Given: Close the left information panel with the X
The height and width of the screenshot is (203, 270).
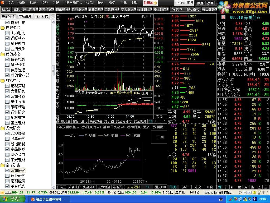Looking at the screenshot, I should (x=53, y=16).
